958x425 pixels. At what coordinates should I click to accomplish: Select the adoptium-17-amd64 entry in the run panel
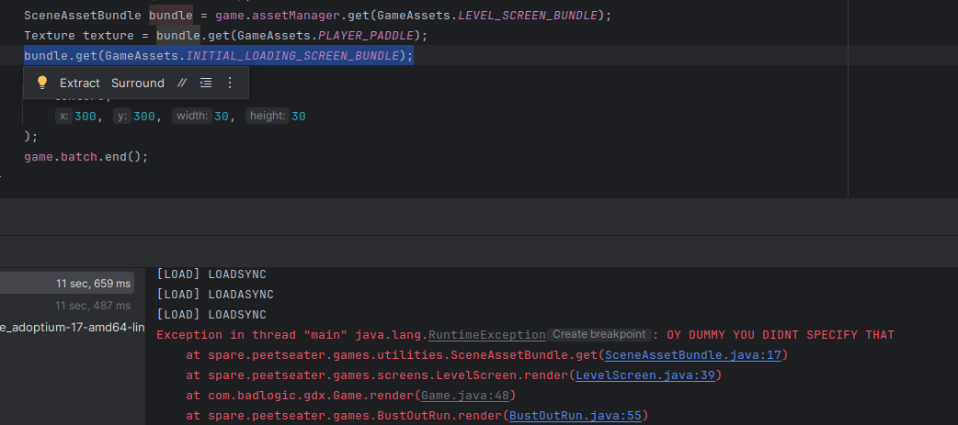(72, 328)
